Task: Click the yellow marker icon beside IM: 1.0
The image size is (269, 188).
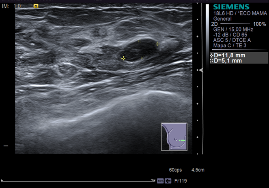Action: coord(36,6)
